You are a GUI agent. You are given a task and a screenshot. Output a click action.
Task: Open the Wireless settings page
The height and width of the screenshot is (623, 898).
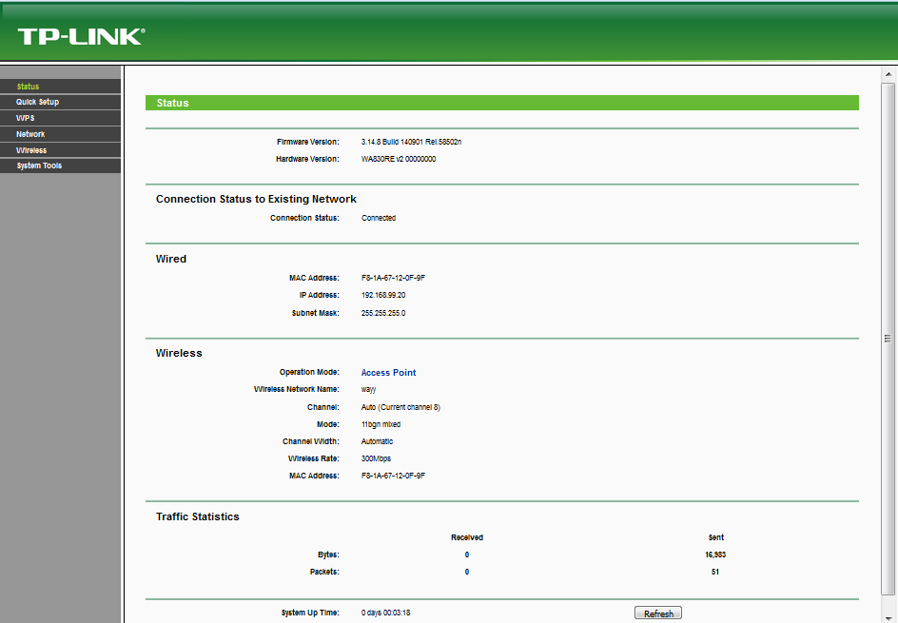pos(30,149)
